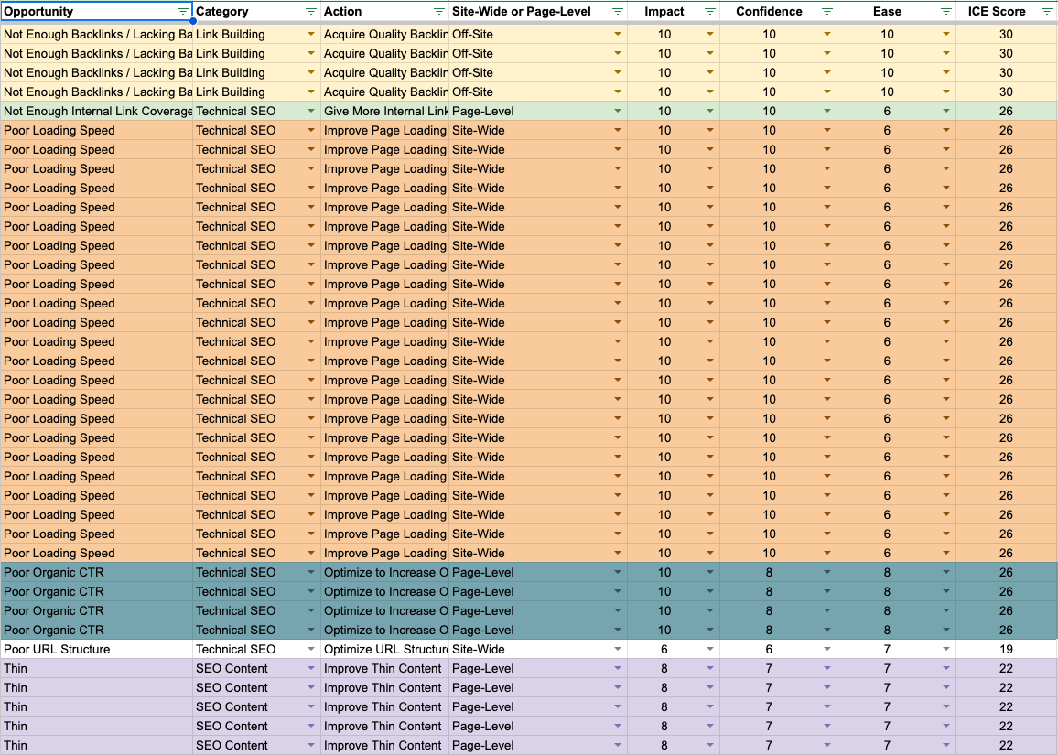
Task: Open the Ease column filter icon
Action: 946,12
